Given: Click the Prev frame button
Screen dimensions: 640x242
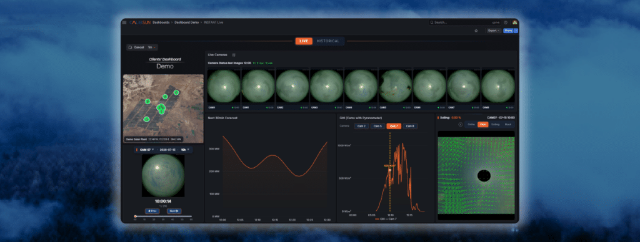Looking at the screenshot, I should point(152,211).
